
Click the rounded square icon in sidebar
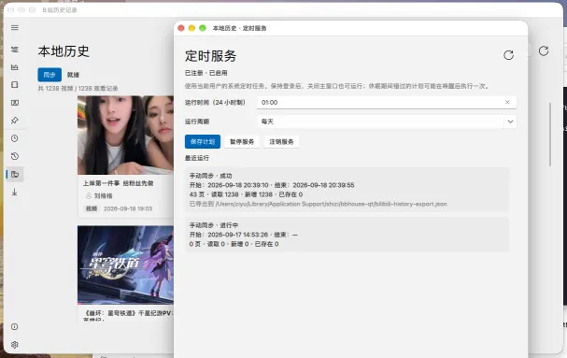(x=15, y=85)
